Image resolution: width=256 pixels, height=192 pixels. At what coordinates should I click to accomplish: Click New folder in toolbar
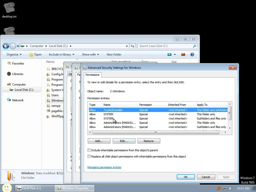point(114,54)
